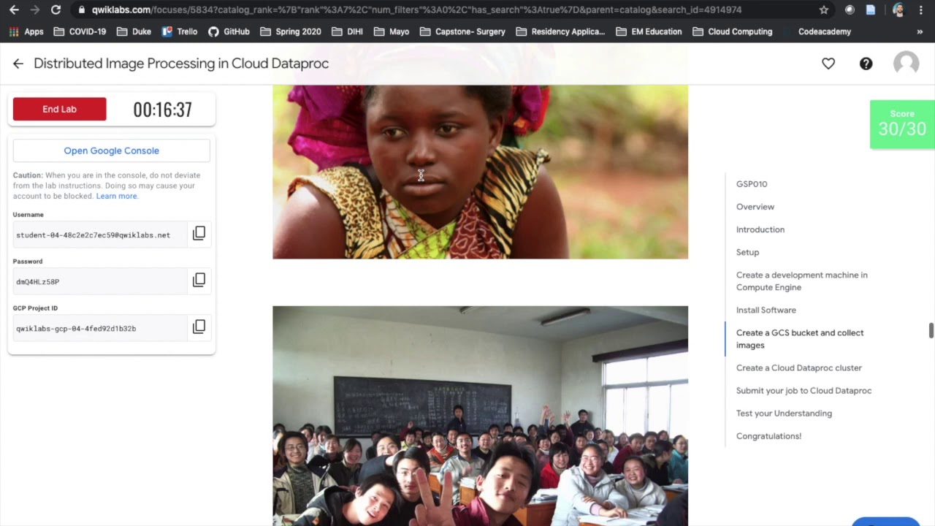Go to GSP010 in the outline
935x526 pixels.
point(752,184)
